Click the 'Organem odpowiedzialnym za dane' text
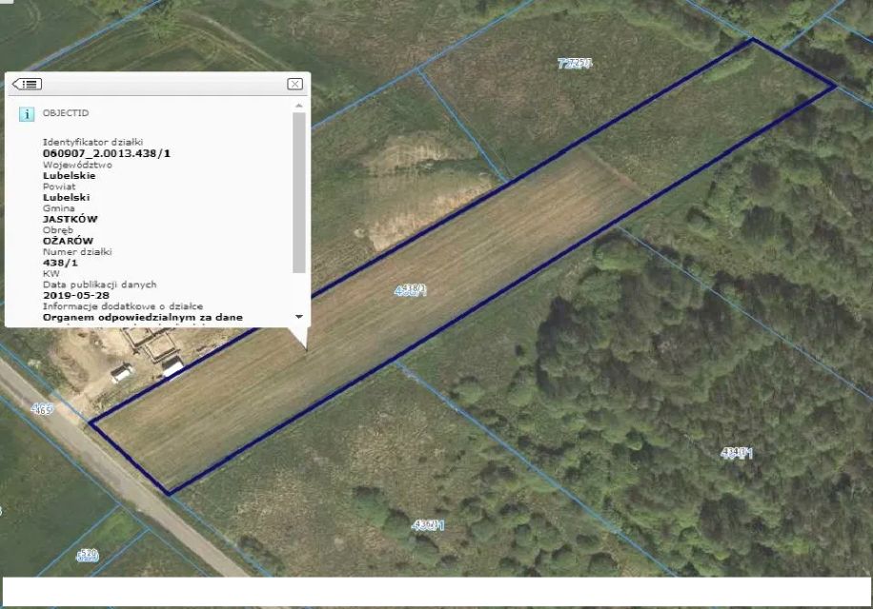This screenshot has width=873, height=609. (143, 317)
